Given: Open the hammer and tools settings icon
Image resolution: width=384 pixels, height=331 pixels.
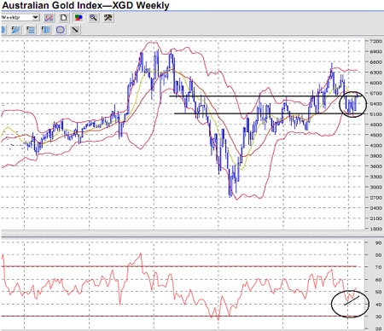Looking at the screenshot, I should pyautogui.click(x=108, y=18).
